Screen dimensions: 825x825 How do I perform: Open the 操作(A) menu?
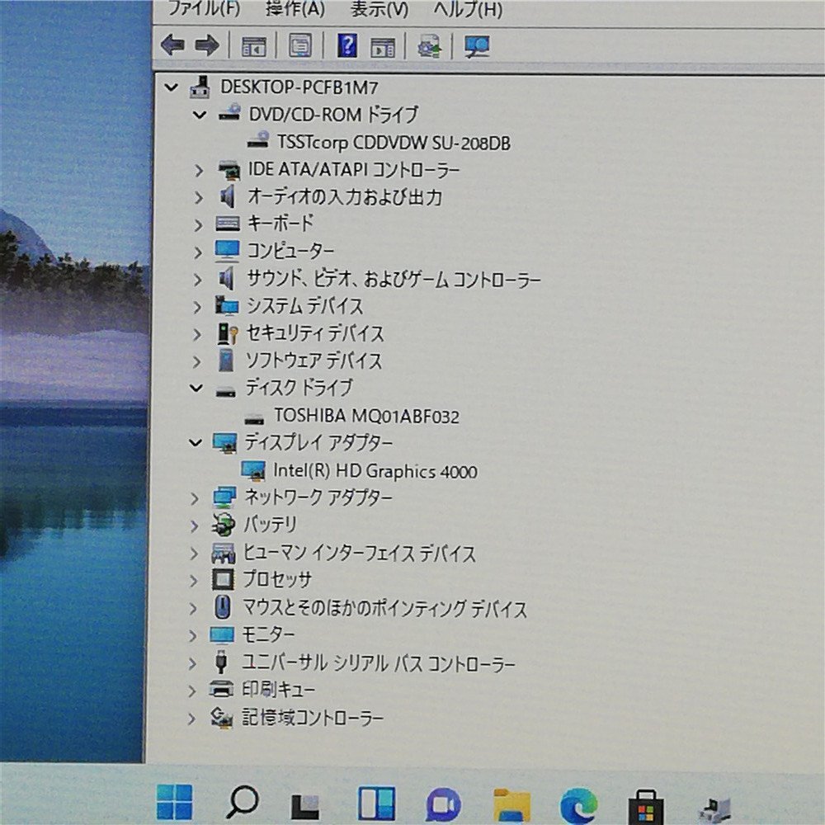coord(295,8)
